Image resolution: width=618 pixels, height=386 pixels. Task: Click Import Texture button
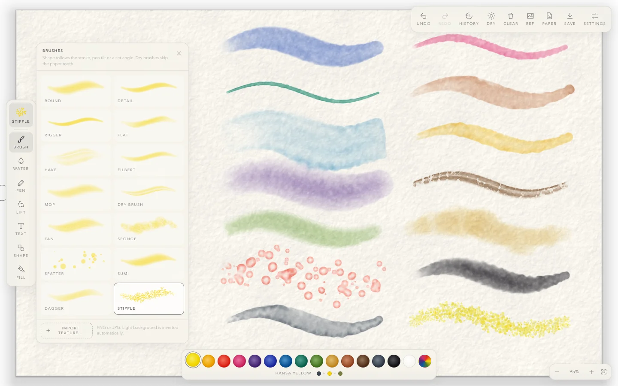pyautogui.click(x=67, y=331)
